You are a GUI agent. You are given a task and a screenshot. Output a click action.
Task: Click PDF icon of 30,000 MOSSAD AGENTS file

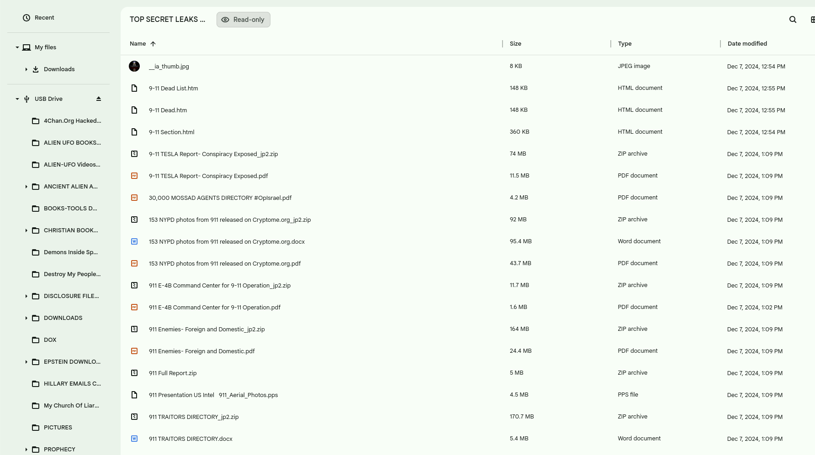[x=134, y=198]
